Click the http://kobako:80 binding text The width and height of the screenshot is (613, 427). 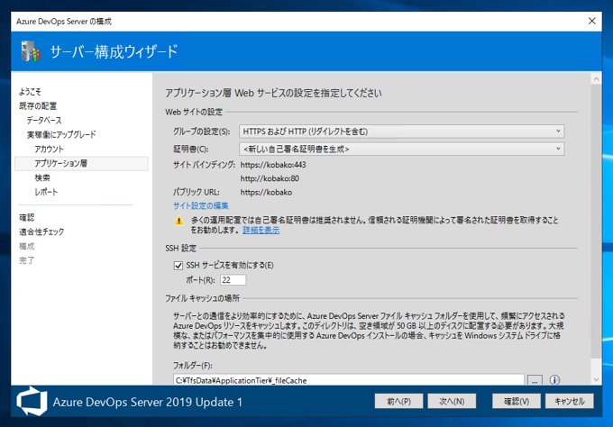click(x=270, y=178)
